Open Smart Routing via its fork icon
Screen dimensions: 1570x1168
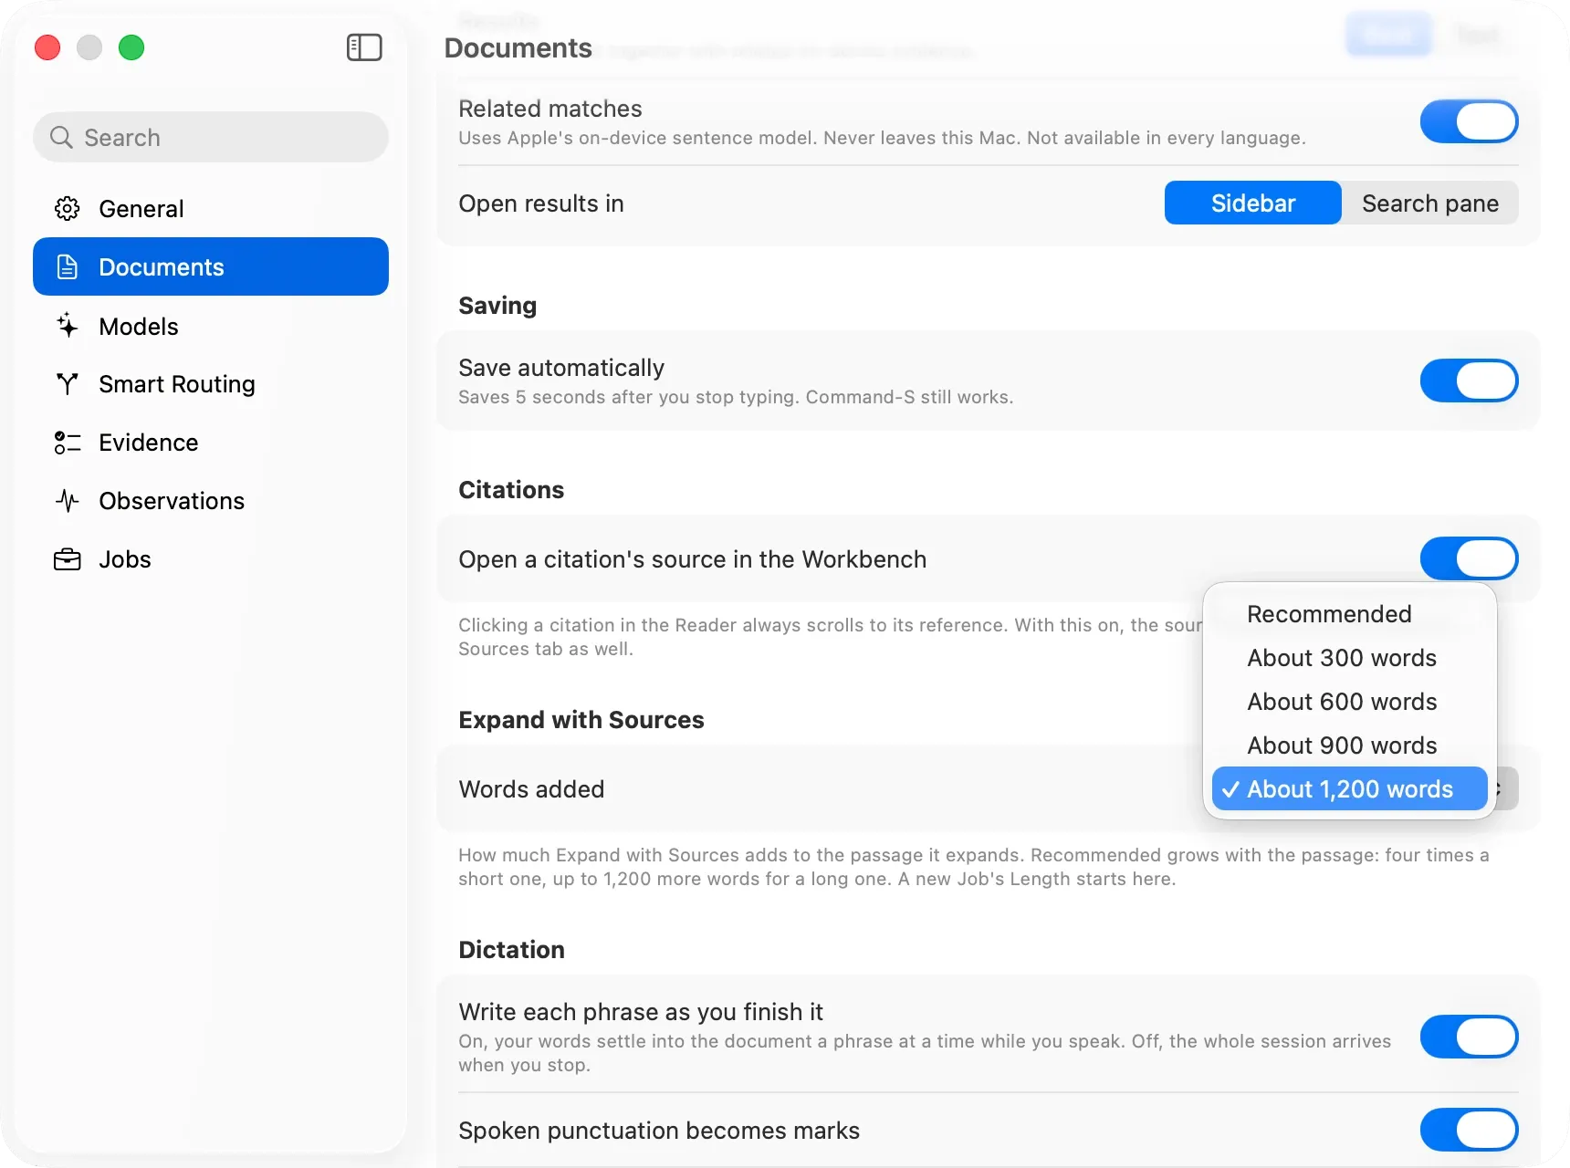coord(67,384)
